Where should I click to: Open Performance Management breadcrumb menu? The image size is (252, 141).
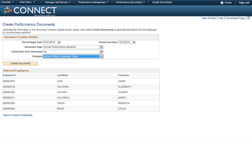93,2
